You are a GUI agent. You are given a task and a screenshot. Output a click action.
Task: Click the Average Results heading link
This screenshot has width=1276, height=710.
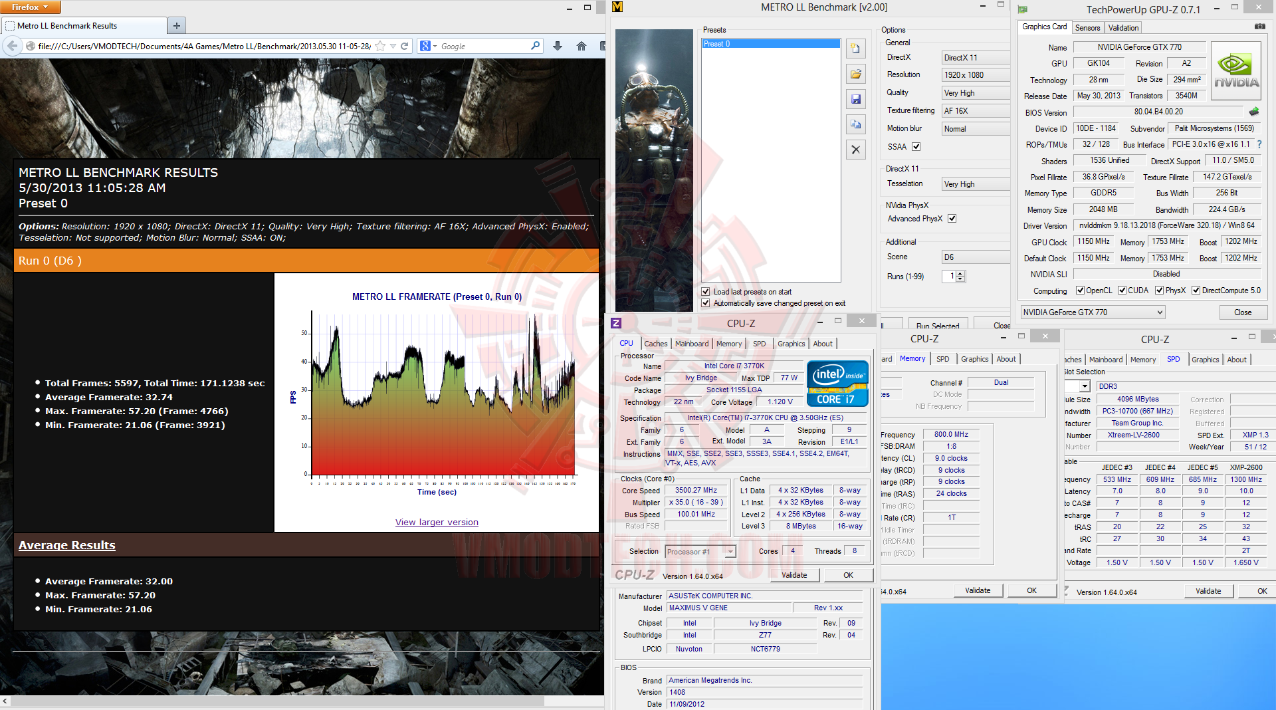(67, 545)
